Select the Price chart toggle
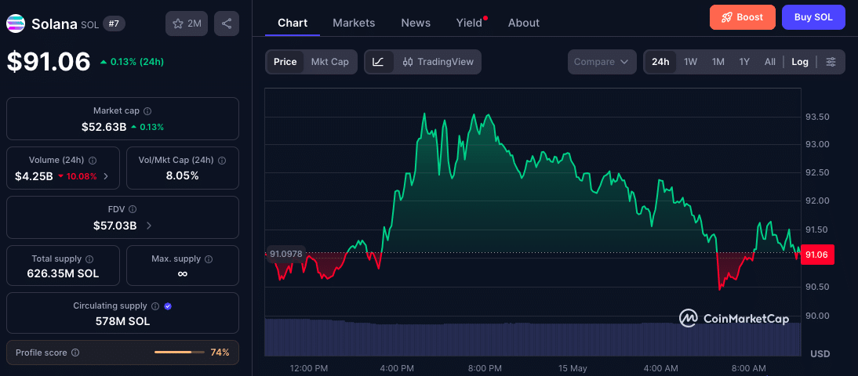 285,62
